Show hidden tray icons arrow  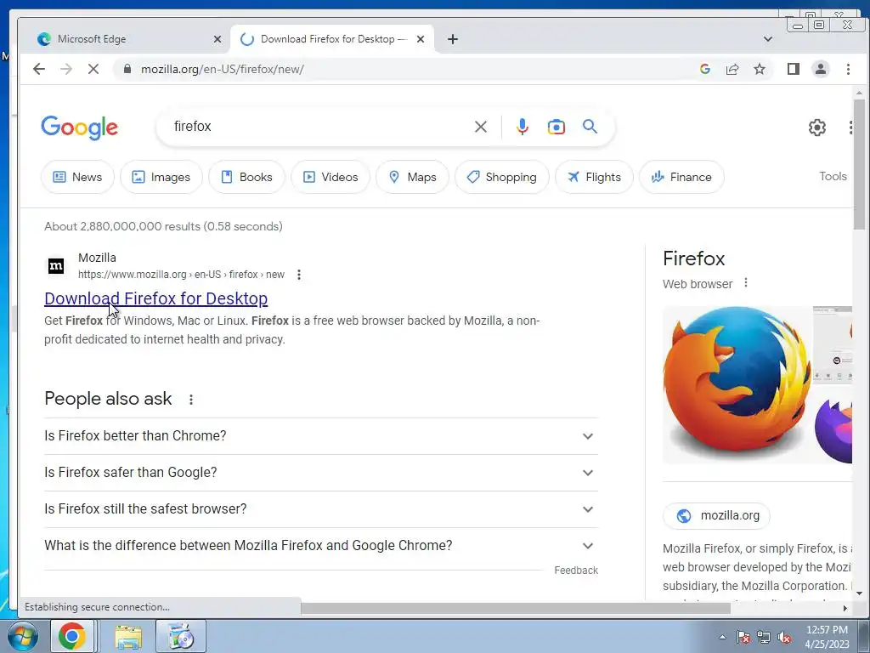point(722,637)
